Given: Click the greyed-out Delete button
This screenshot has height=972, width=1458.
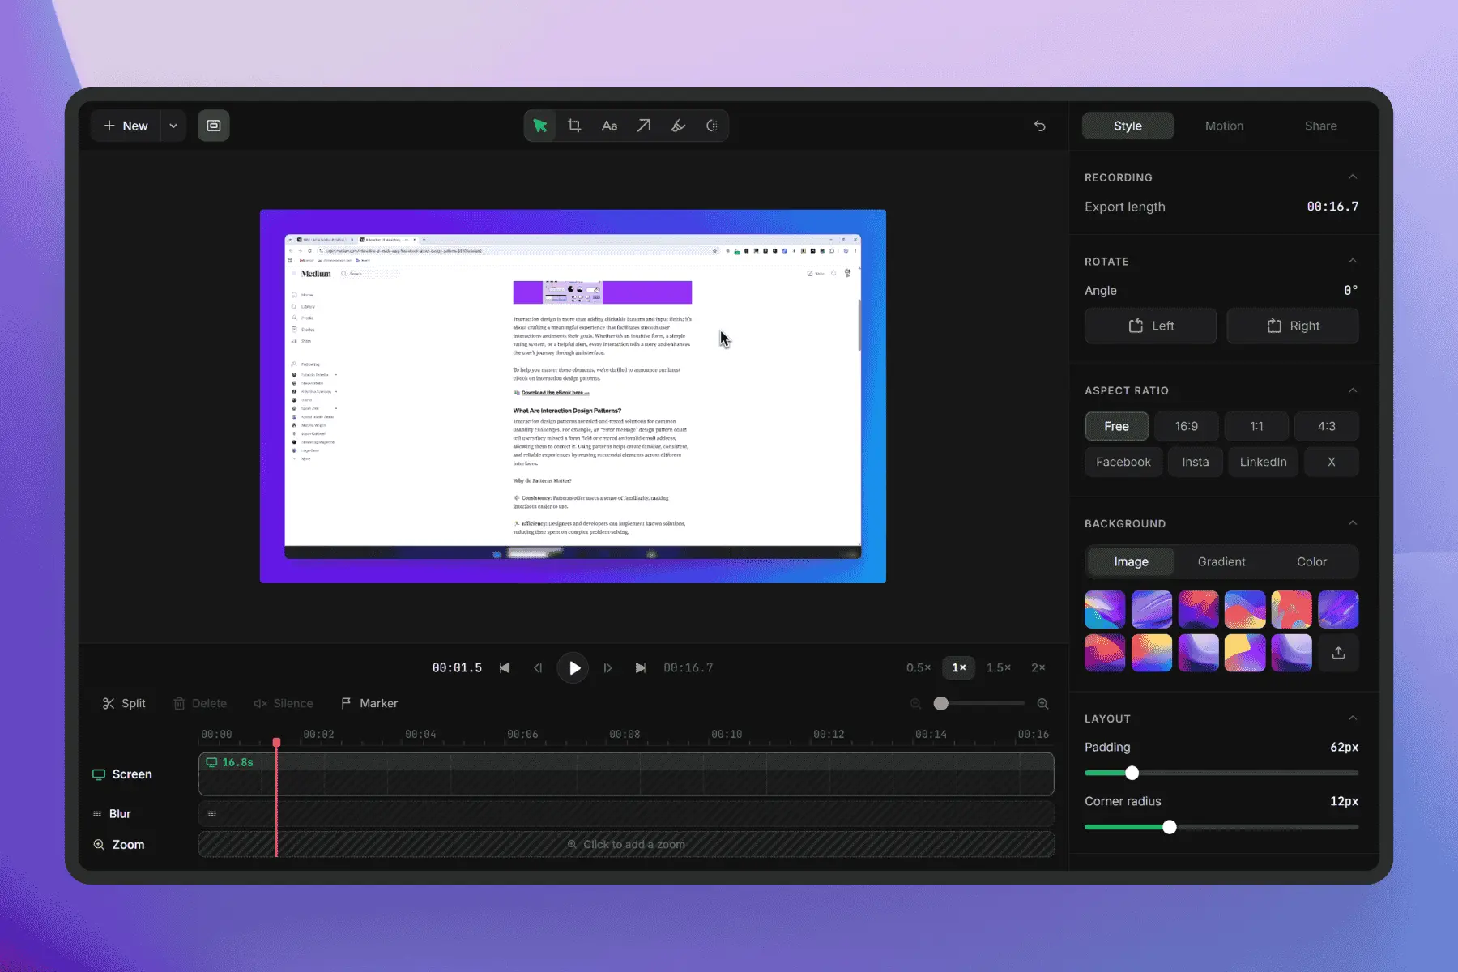Looking at the screenshot, I should click(200, 703).
